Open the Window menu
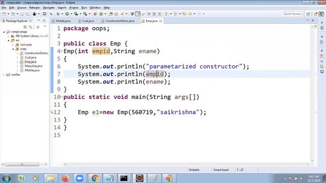 (95, 8)
